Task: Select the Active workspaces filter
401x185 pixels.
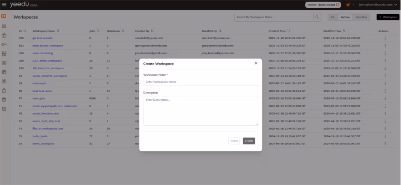Action: tap(345, 17)
